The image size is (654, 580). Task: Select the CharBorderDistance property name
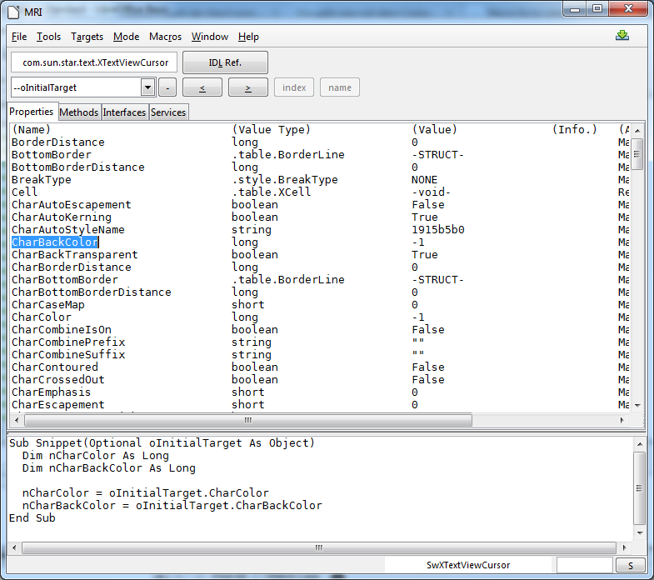point(72,267)
